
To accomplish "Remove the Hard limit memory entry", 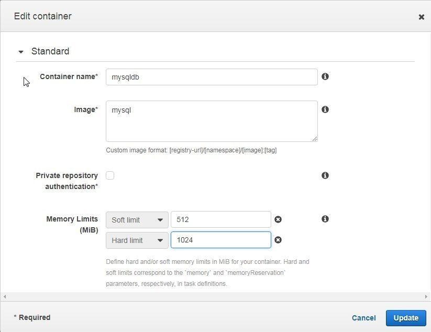I will [x=278, y=240].
